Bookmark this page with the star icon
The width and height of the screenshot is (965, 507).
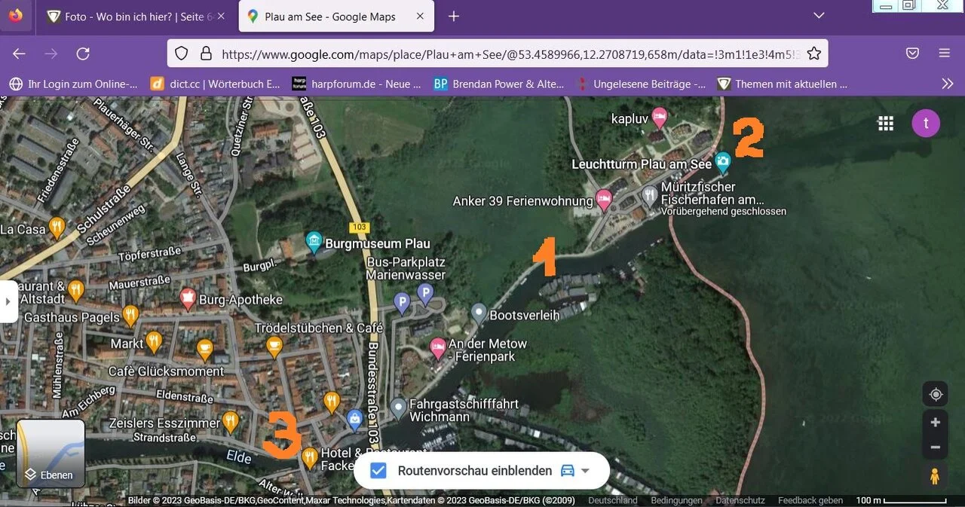tap(813, 53)
